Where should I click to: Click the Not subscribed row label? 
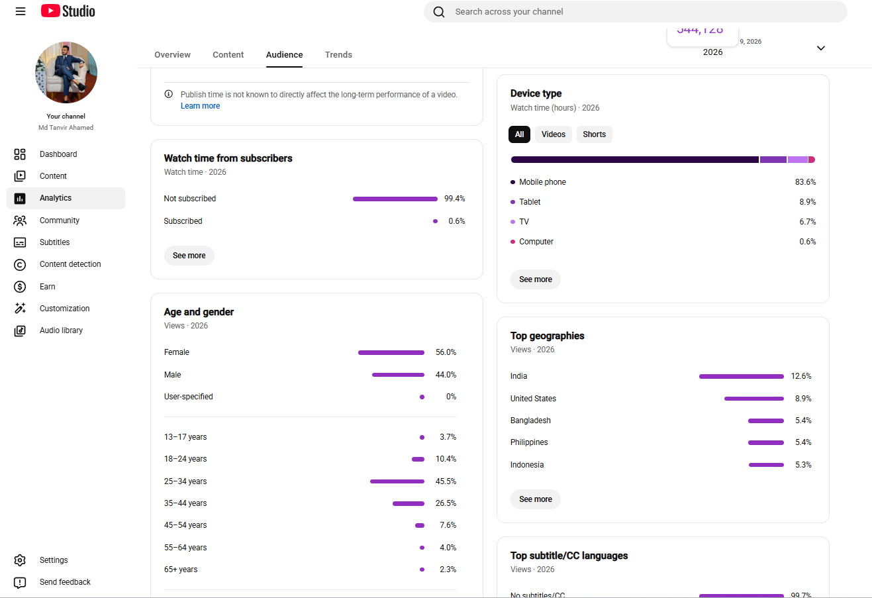pyautogui.click(x=190, y=199)
